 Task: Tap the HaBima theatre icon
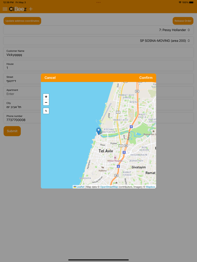(103, 168)
